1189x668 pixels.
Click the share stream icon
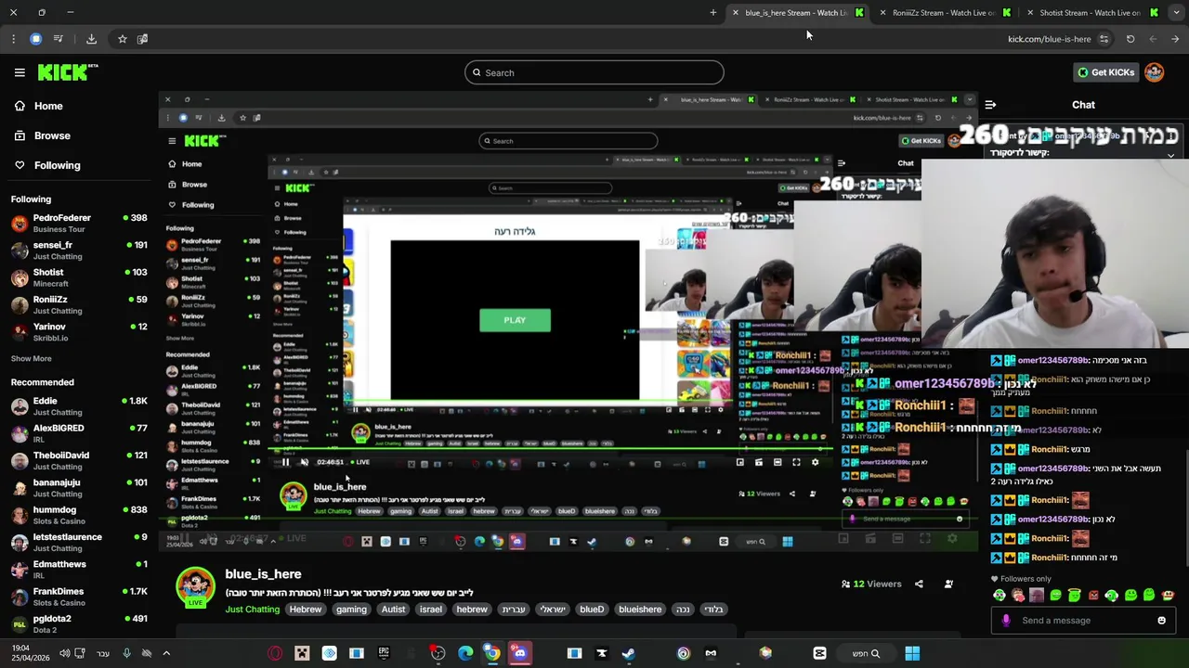[919, 584]
